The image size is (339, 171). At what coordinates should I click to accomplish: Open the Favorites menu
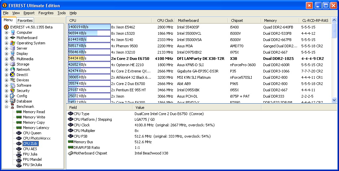point(46,13)
